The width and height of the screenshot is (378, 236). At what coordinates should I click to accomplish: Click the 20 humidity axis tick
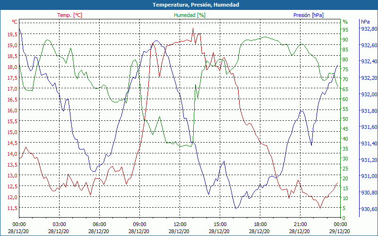point(345,178)
